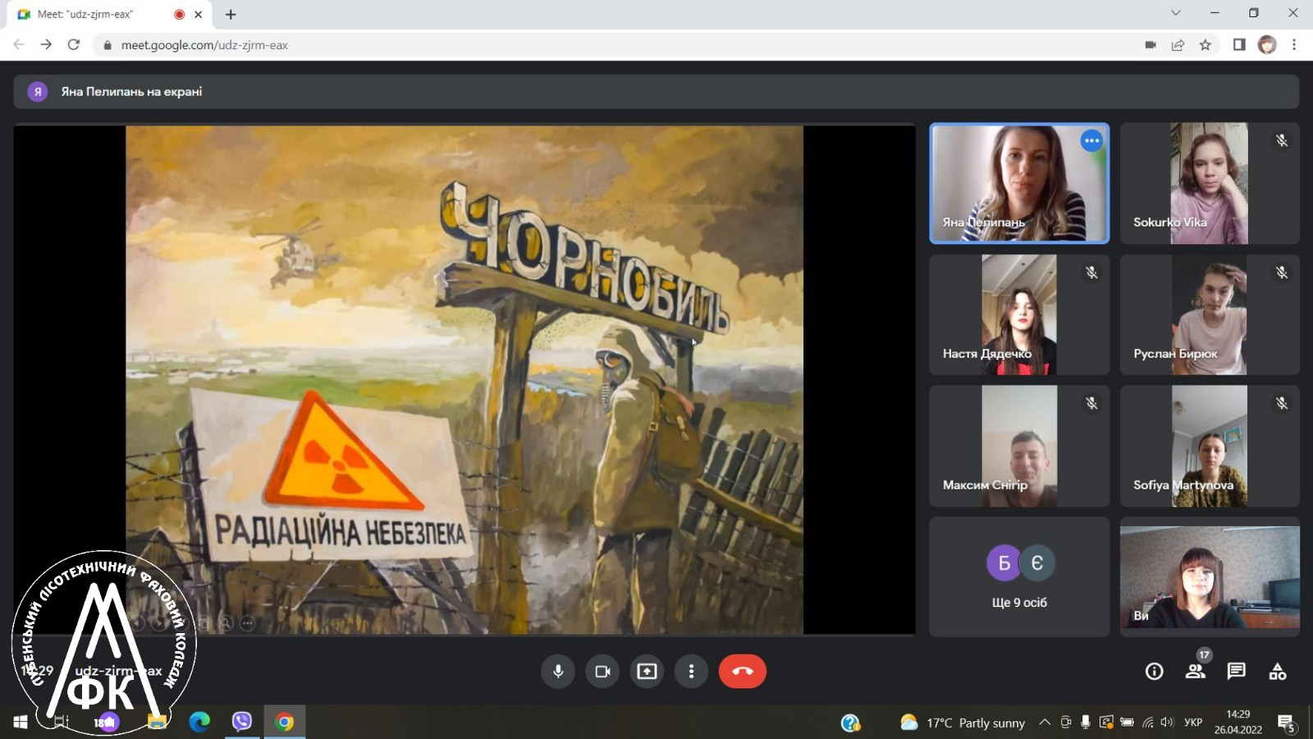This screenshot has height=739, width=1313.
Task: Click the Chrome icon on the taskbar
Action: click(285, 722)
